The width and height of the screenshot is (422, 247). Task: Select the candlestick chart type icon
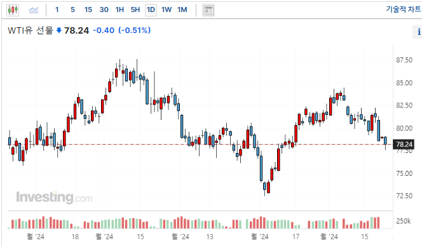click(13, 10)
